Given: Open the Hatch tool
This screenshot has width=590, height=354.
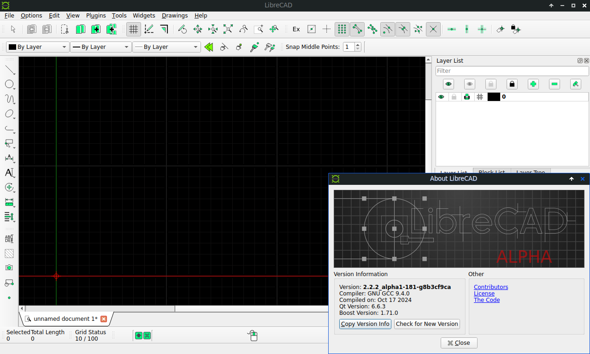Looking at the screenshot, I should [9, 253].
